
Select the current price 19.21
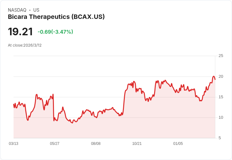coord(20,31)
